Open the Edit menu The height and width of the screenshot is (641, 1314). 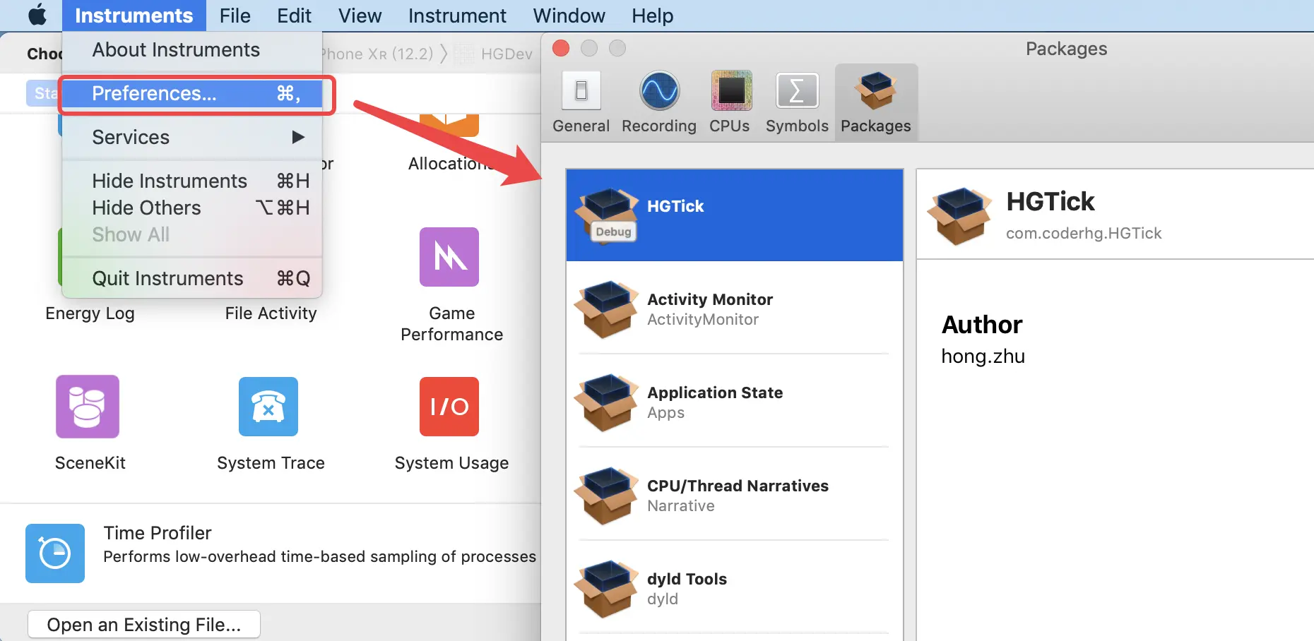(294, 16)
